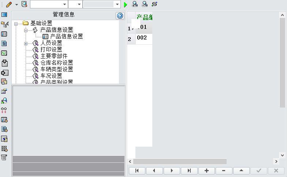Select 车况设置 in the tree
Viewport: 287px width, 177px height.
[x=51, y=76]
